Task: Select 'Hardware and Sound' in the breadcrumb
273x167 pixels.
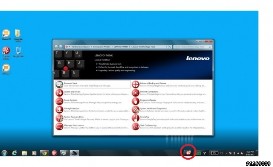Action: (x=80, y=47)
